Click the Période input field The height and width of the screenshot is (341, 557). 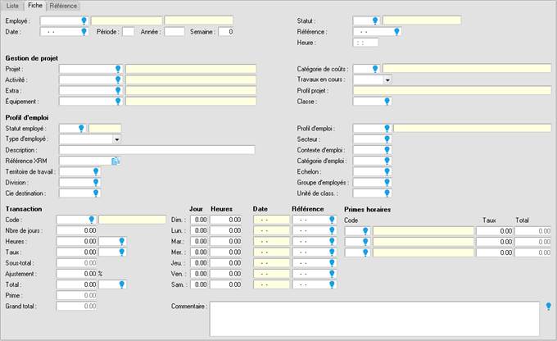click(x=129, y=32)
